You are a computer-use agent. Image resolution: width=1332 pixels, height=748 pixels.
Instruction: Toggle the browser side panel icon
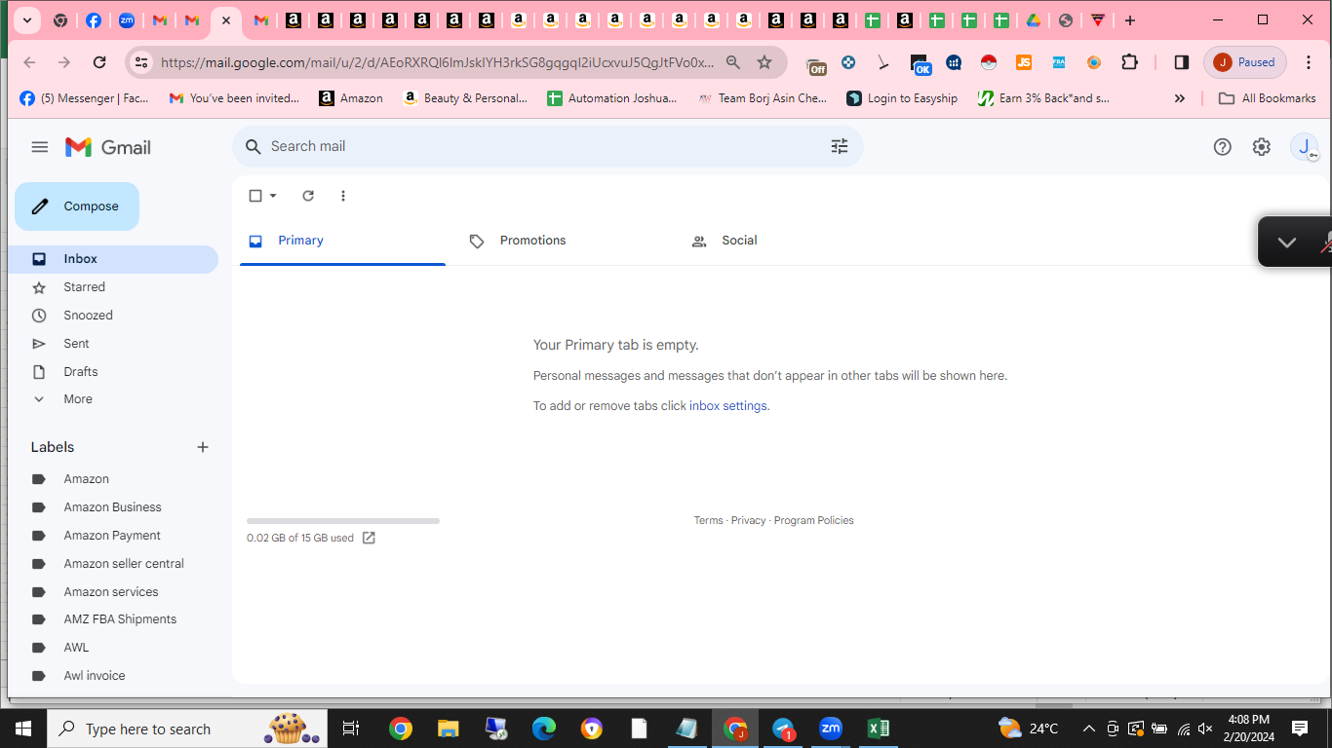pyautogui.click(x=1181, y=62)
